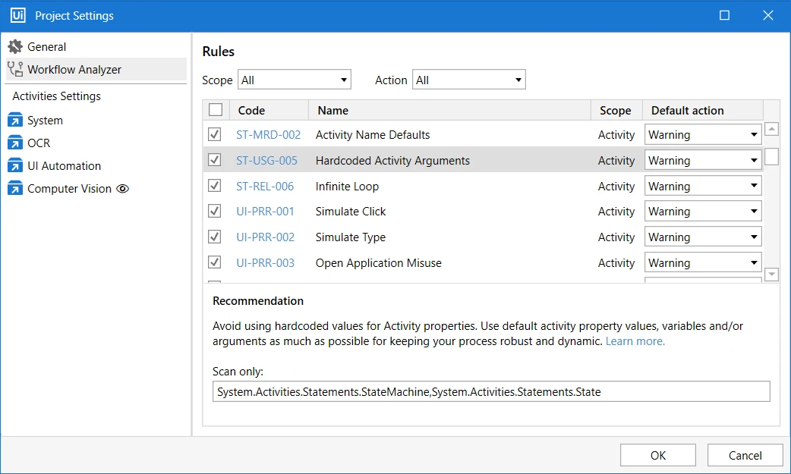791x474 pixels.
Task: Select the Hardcoded Activity Arguments rule name
Action: coord(392,160)
